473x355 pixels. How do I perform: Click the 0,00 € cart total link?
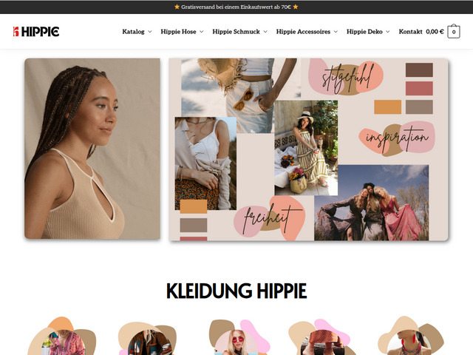tap(435, 31)
